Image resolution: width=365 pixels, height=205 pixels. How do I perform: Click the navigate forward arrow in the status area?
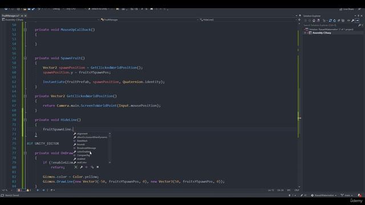[x=43, y=190]
